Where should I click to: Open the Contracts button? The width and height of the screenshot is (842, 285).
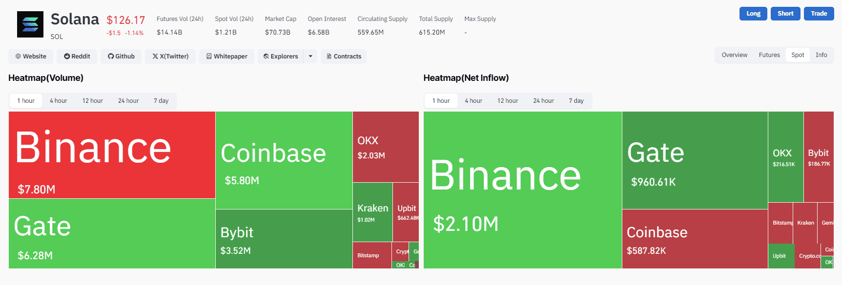coord(344,57)
